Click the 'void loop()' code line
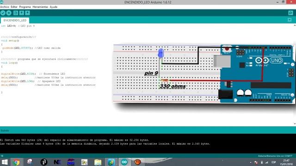 [x=9, y=63]
